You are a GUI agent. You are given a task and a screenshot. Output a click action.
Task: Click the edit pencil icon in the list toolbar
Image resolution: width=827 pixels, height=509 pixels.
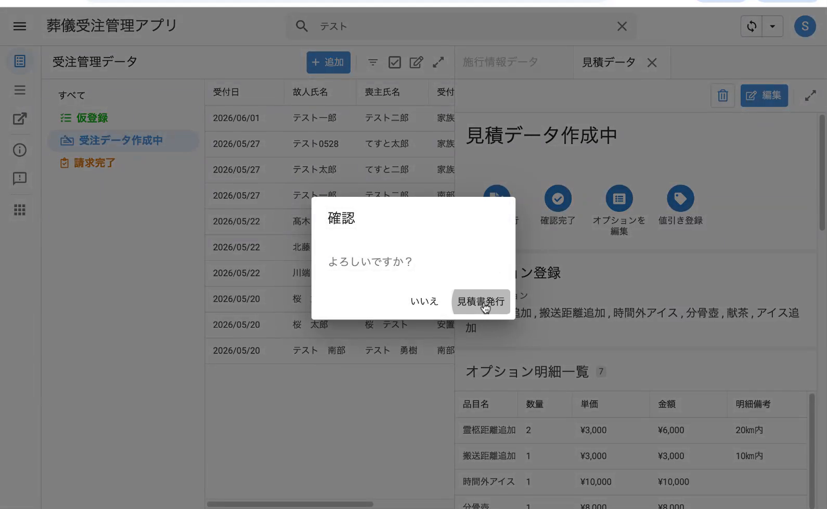(x=416, y=62)
